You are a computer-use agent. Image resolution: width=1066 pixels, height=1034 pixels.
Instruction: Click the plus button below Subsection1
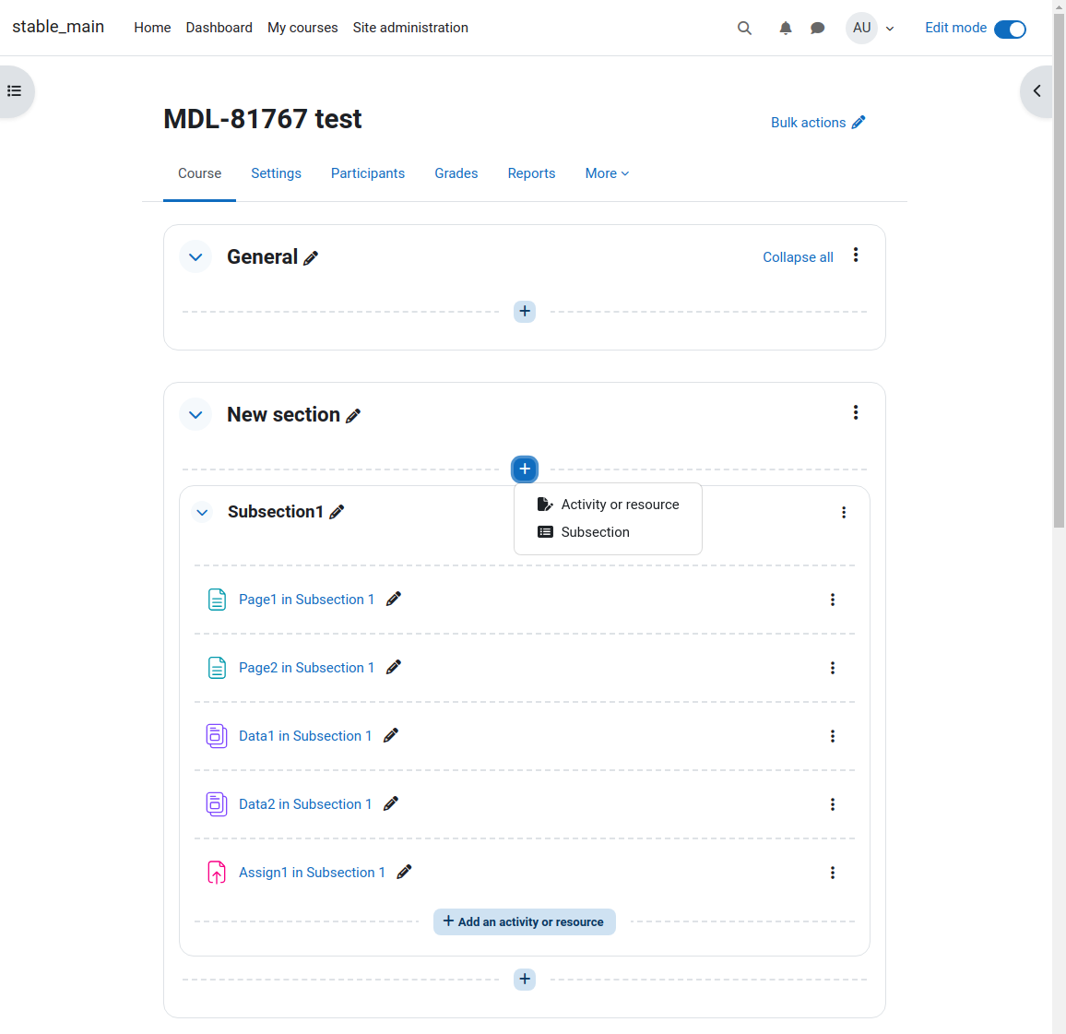pyautogui.click(x=525, y=980)
